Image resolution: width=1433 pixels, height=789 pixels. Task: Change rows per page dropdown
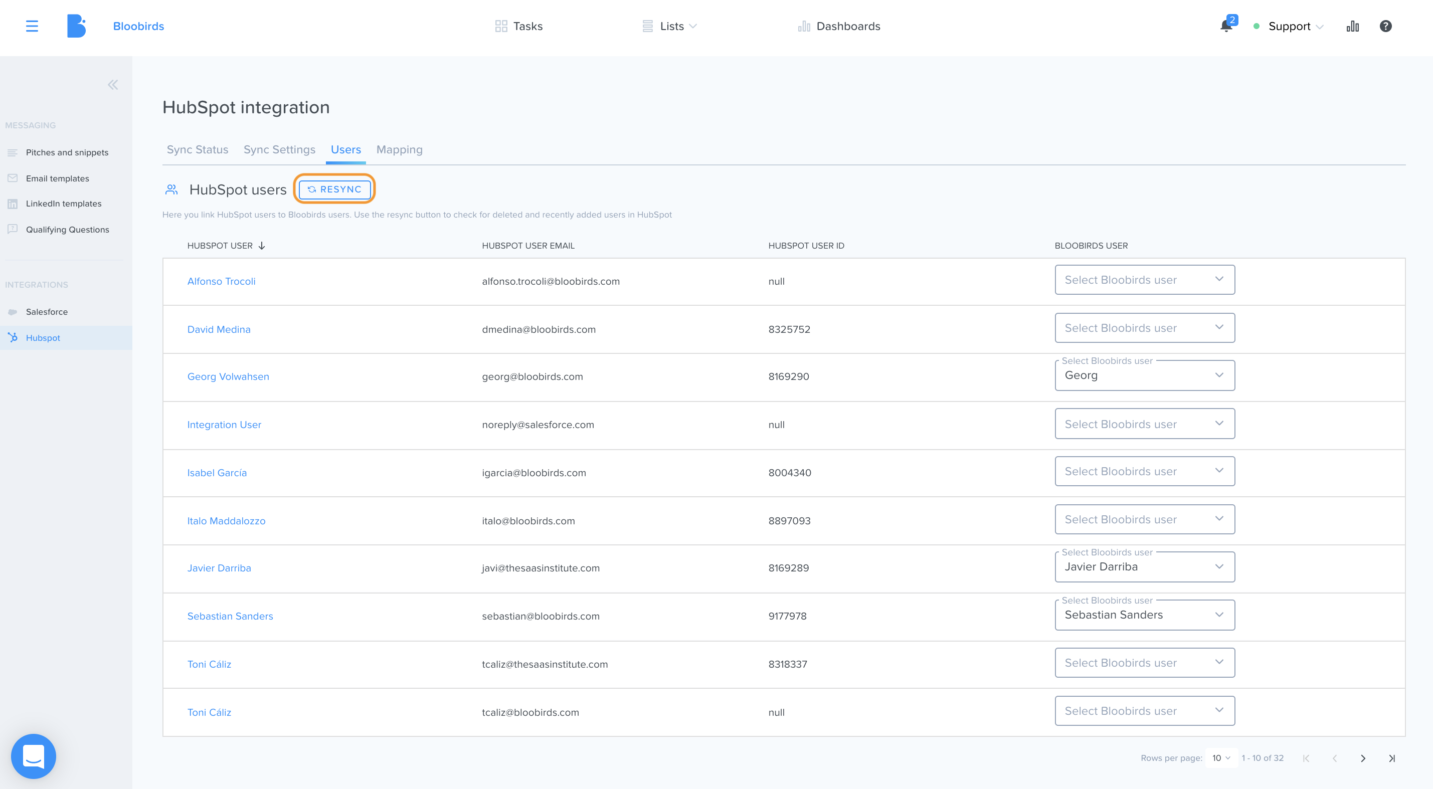1221,758
